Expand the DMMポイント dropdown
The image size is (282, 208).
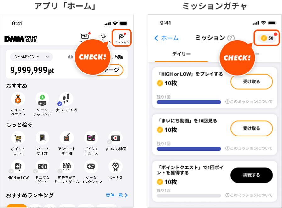[x=31, y=57]
